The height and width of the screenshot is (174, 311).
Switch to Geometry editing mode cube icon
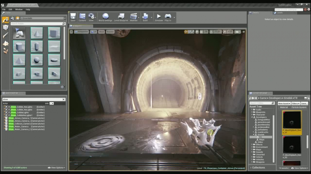[x=5, y=27]
